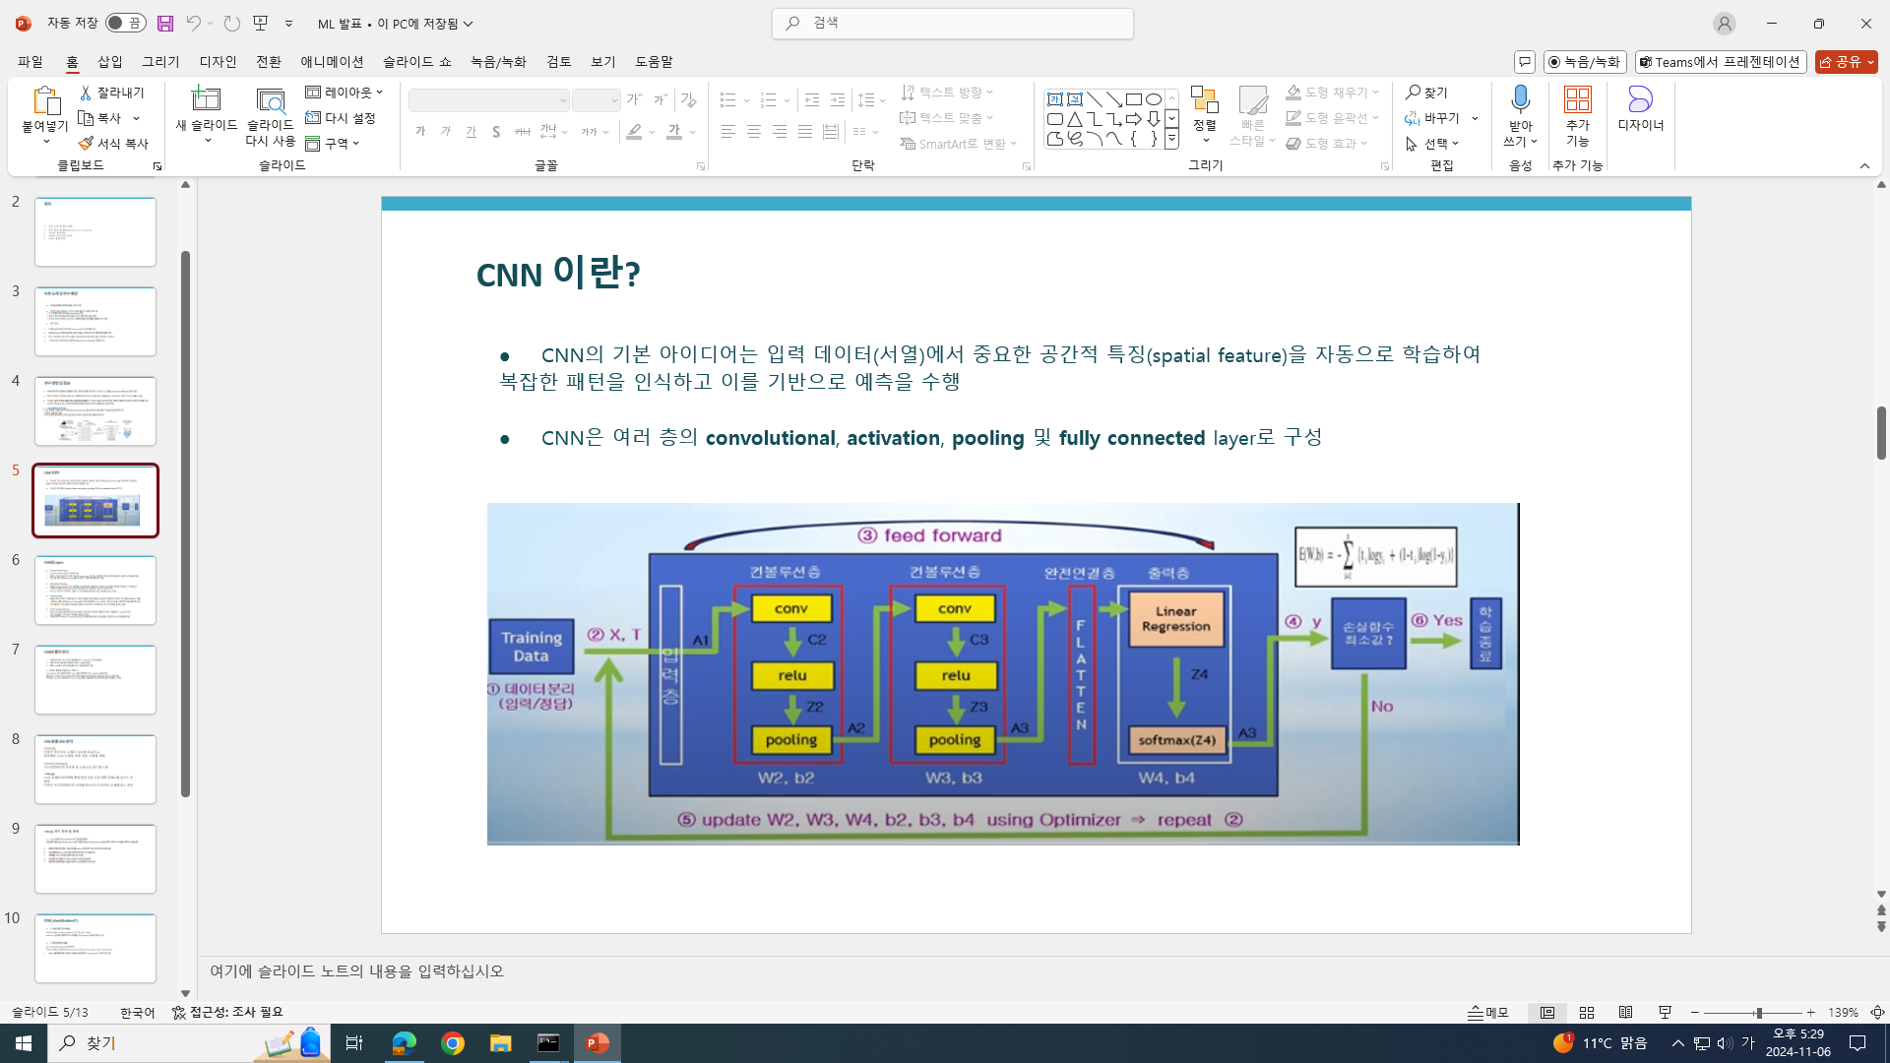The height and width of the screenshot is (1063, 1890).
Task: Switch to Slide Sorter view icon
Action: pyautogui.click(x=1587, y=1013)
